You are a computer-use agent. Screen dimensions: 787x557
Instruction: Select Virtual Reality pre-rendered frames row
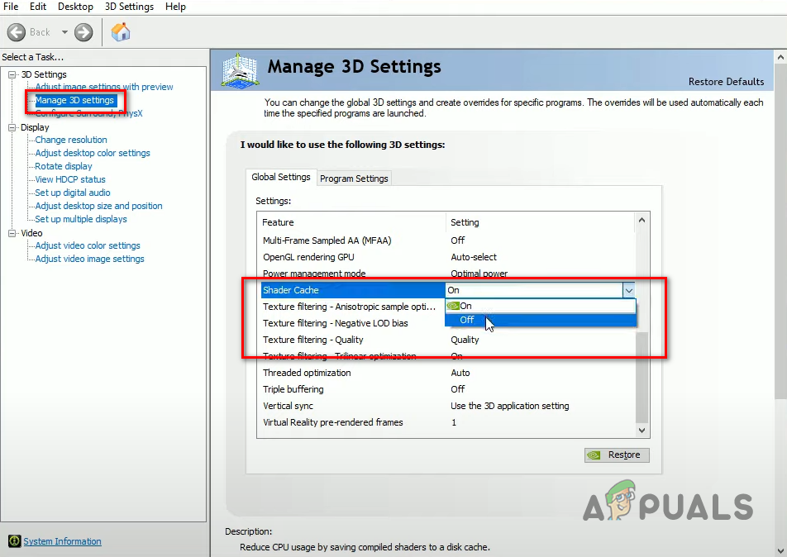[448, 422]
